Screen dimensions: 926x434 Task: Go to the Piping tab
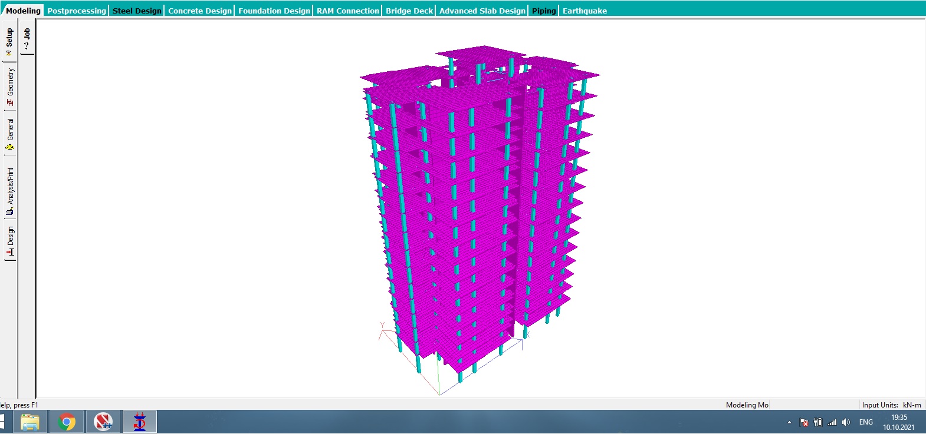(544, 11)
